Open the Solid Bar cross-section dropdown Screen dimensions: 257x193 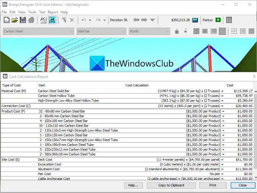click(x=101, y=31)
